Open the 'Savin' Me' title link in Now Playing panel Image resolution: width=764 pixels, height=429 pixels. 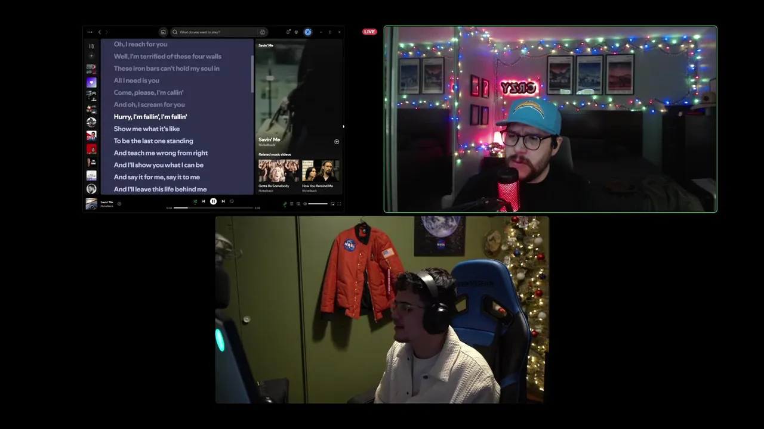[269, 139]
